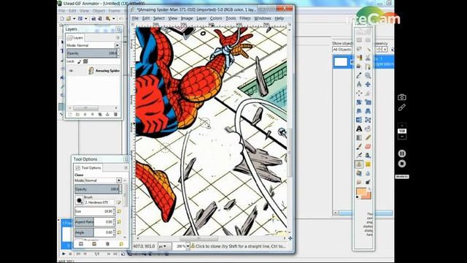Switch to the Layers tab
This screenshot has height=263, width=467.
click(76, 37)
